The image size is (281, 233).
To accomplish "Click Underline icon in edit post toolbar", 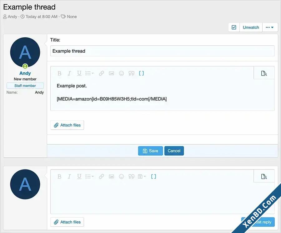I will [x=79, y=73].
